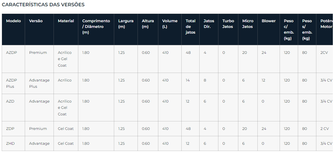The width and height of the screenshot is (334, 153).
Task: Click the Volume (L) column header
Action: (x=170, y=24)
